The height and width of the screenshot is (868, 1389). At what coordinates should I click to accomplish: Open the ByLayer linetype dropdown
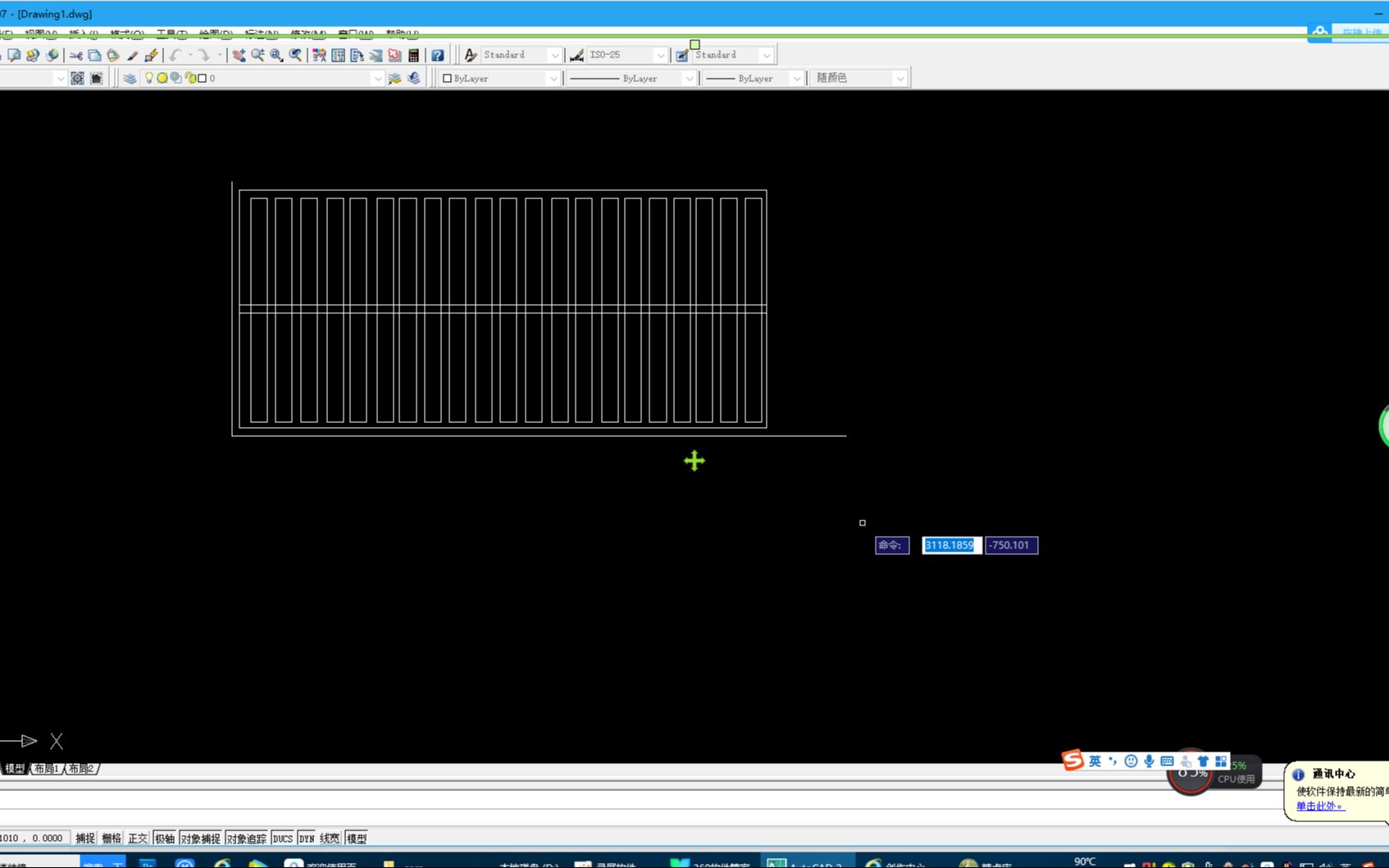(x=689, y=78)
